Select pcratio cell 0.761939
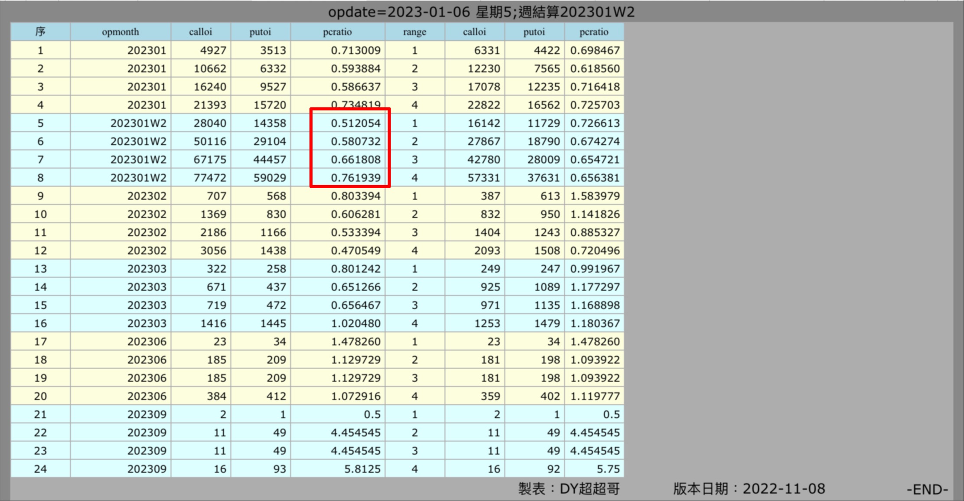Viewport: 964px width, 501px height. [x=355, y=178]
